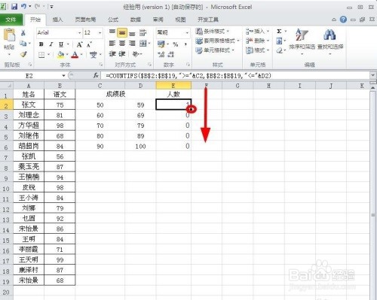Screen dimensions: 377x300
Task: Toggle wrap text
Action: pos(143,32)
